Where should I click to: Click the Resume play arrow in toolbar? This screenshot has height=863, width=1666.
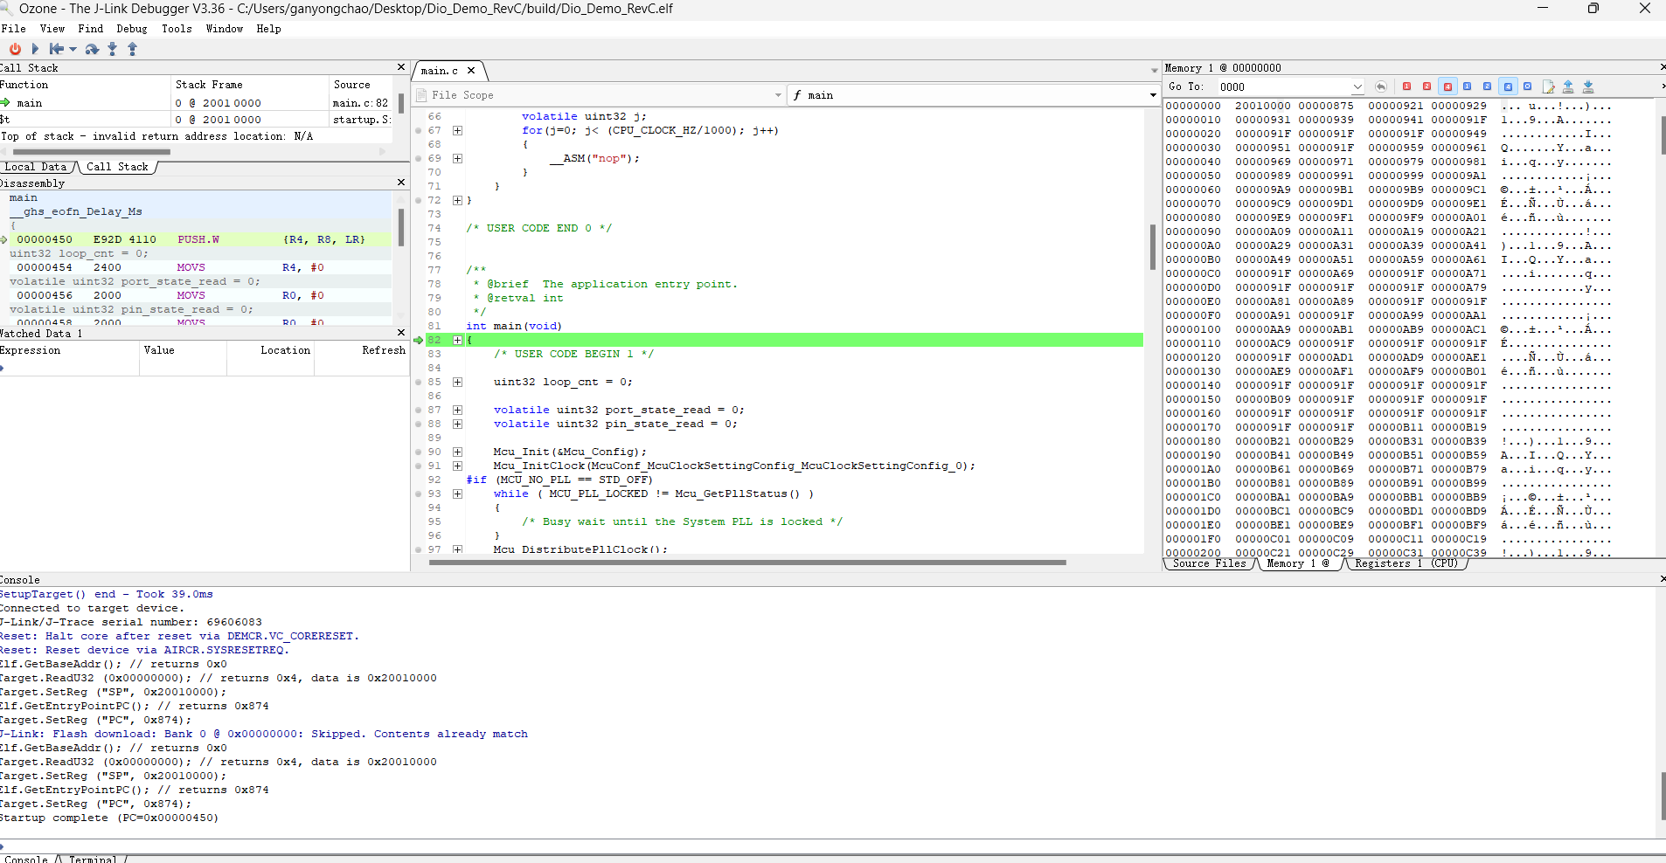click(35, 49)
